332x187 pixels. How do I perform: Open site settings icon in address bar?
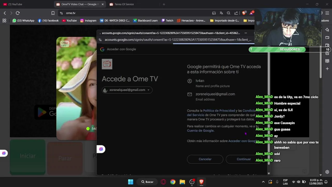[x=61, y=13]
